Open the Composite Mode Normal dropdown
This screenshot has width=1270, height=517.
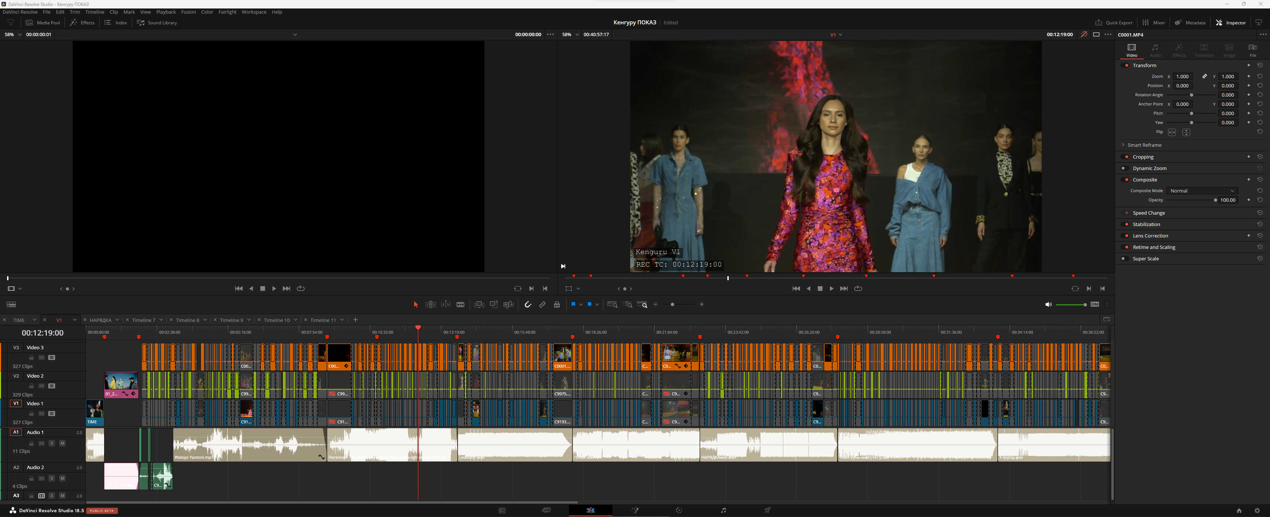tap(1202, 191)
